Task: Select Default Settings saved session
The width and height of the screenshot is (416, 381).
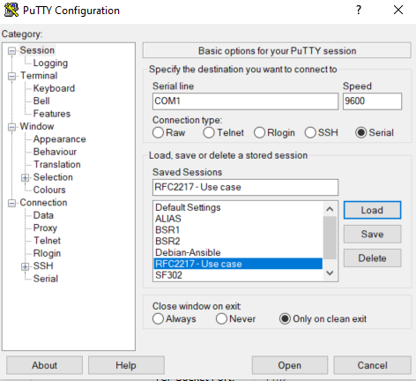Action: click(x=238, y=207)
